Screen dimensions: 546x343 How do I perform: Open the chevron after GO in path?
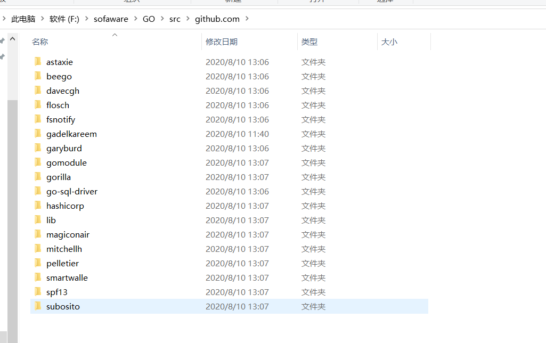click(162, 19)
